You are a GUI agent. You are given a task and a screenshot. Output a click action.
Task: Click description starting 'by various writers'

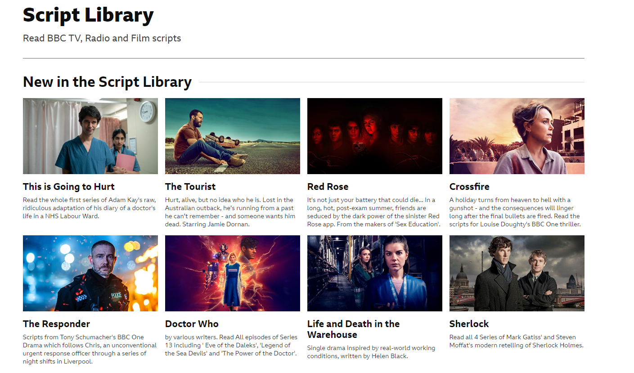click(231, 345)
